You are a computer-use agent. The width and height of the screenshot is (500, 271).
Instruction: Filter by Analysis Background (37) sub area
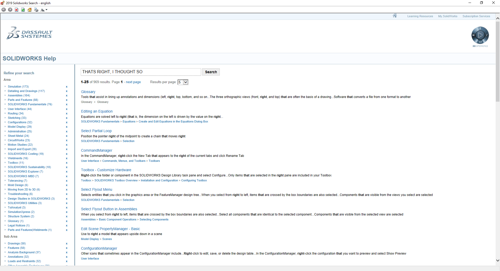24,252
